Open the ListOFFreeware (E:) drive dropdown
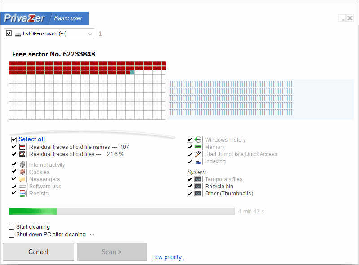 click(x=90, y=34)
